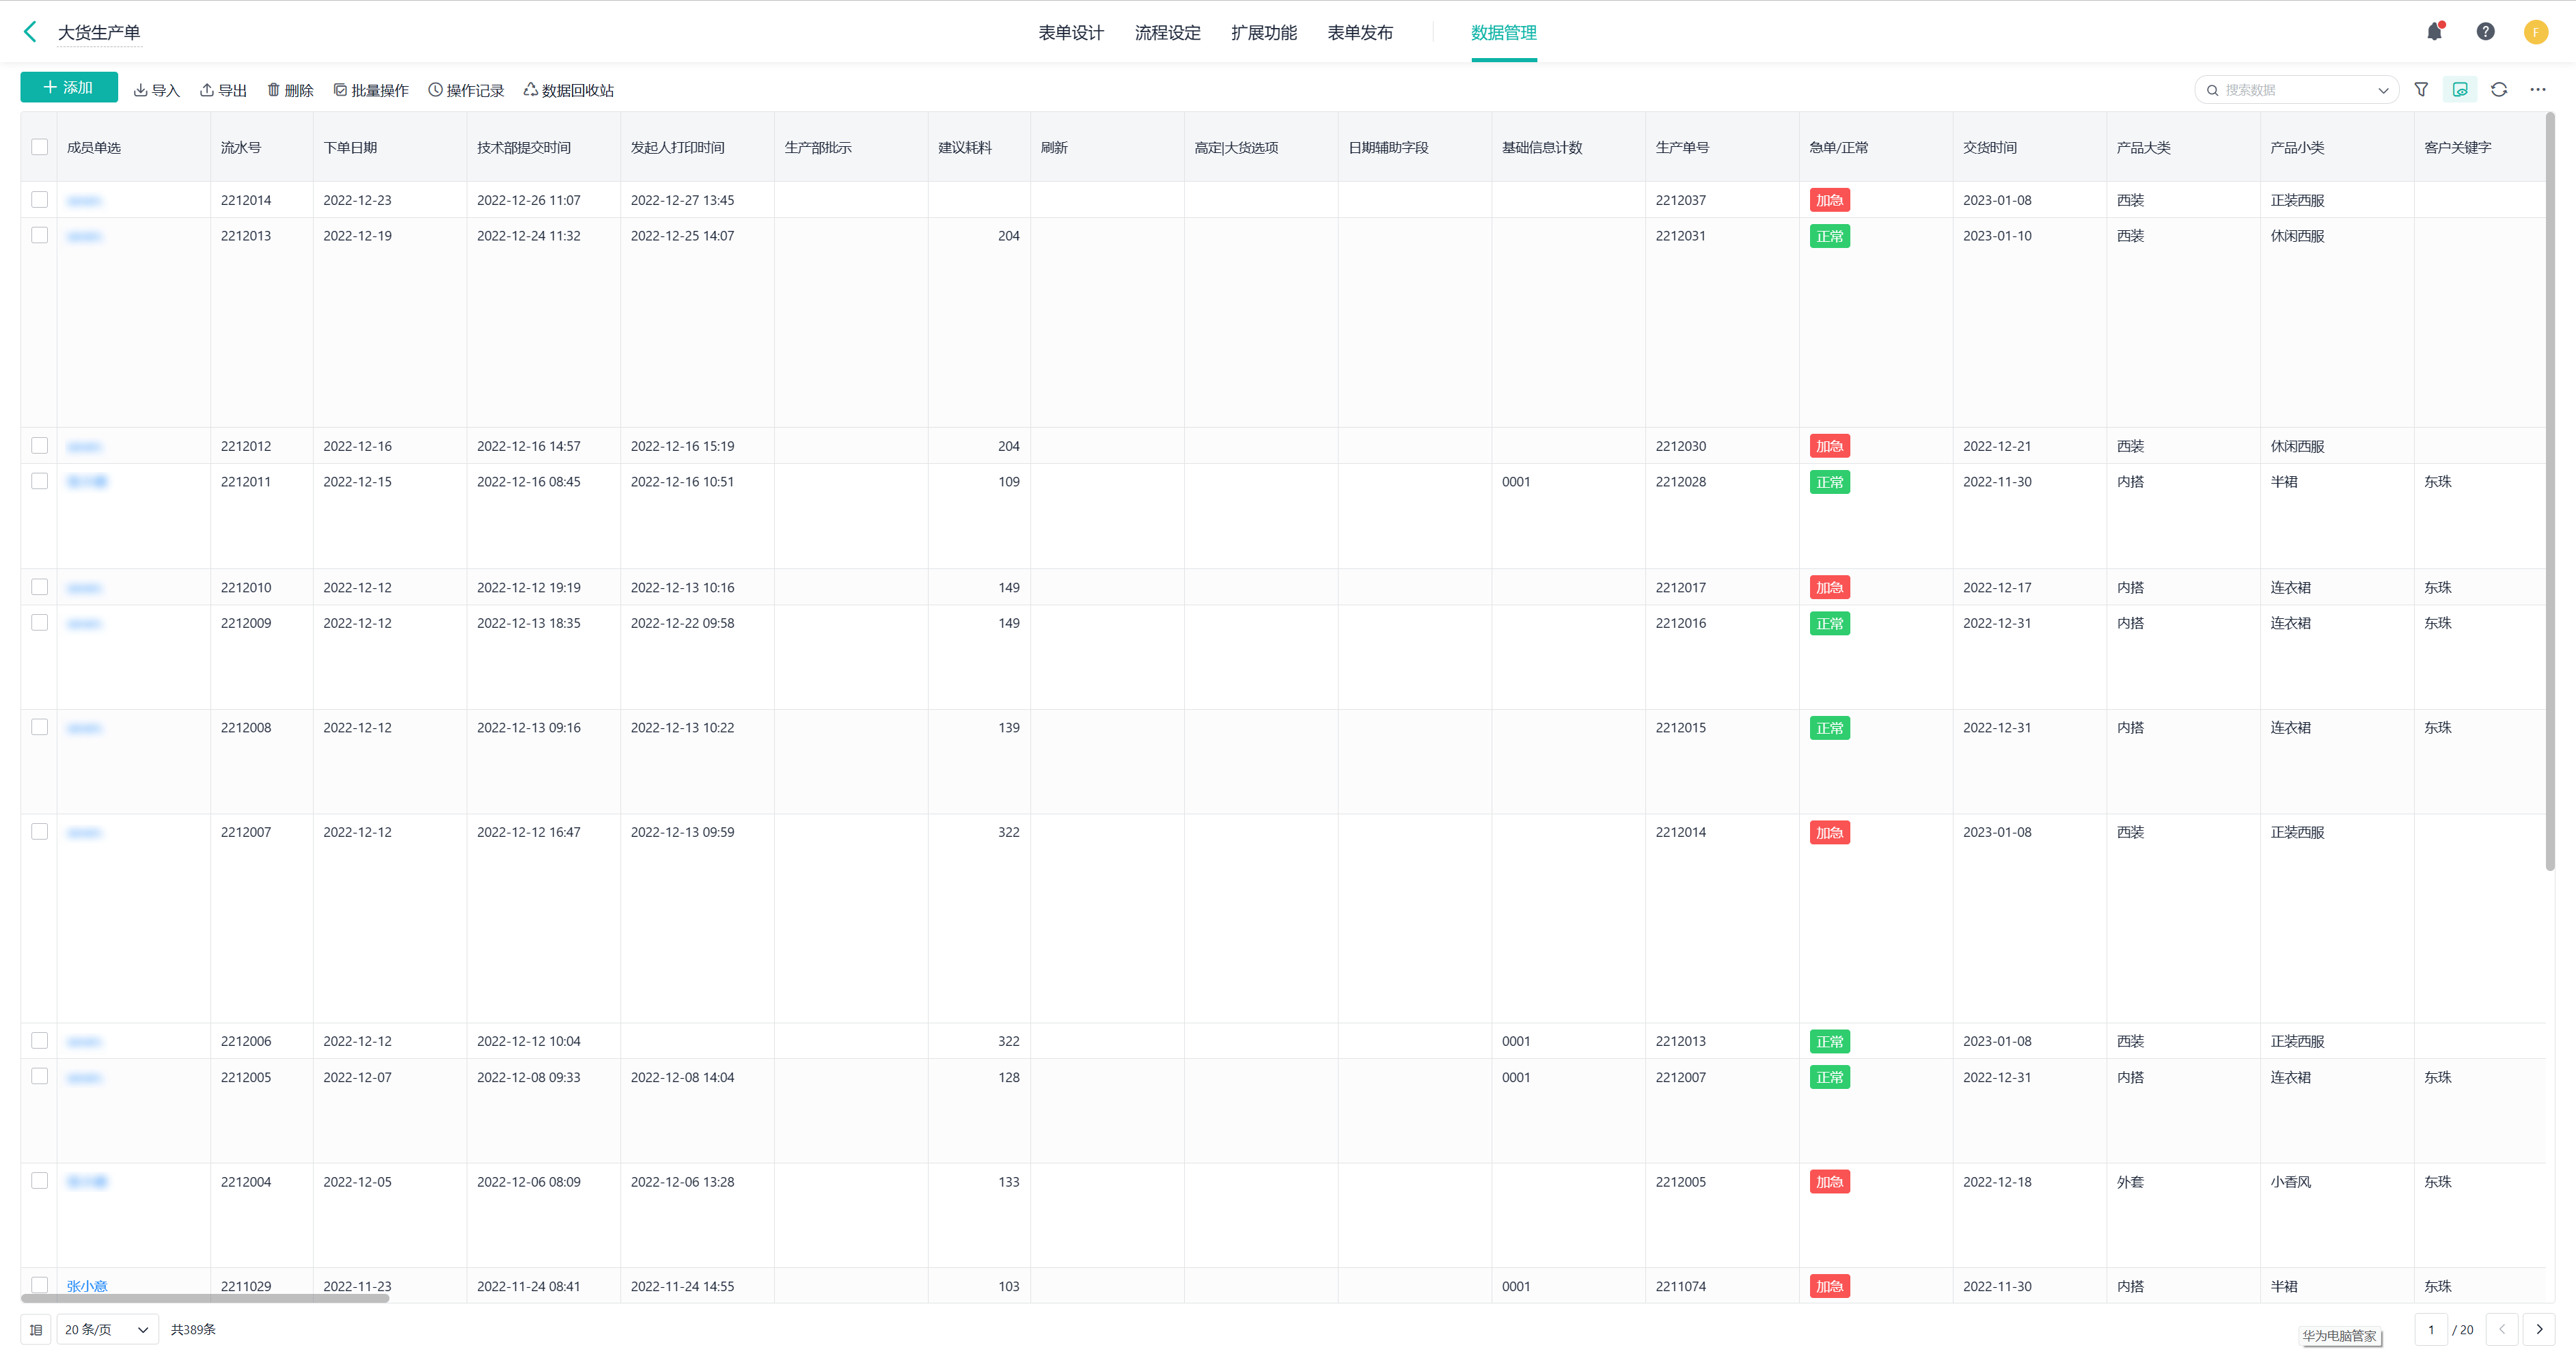The image size is (2576, 1354).
Task: Open the more options ellipsis
Action: [x=2538, y=90]
